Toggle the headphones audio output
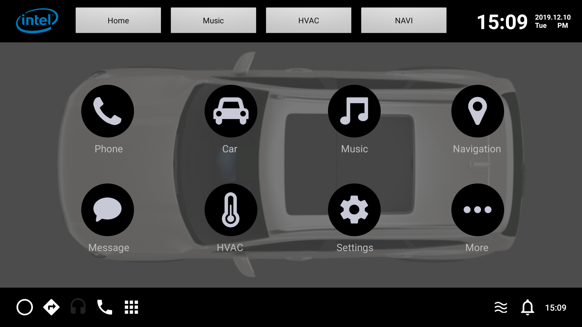This screenshot has height=327, width=582. click(x=78, y=307)
